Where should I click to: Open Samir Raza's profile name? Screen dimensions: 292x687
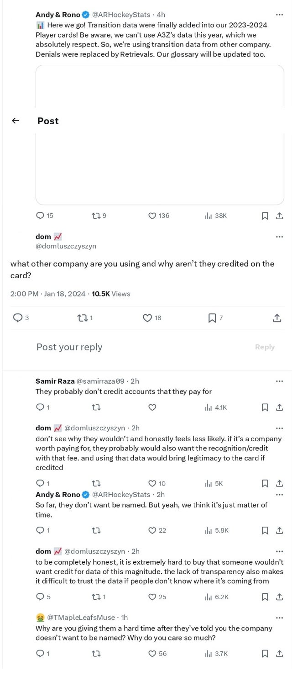point(55,381)
